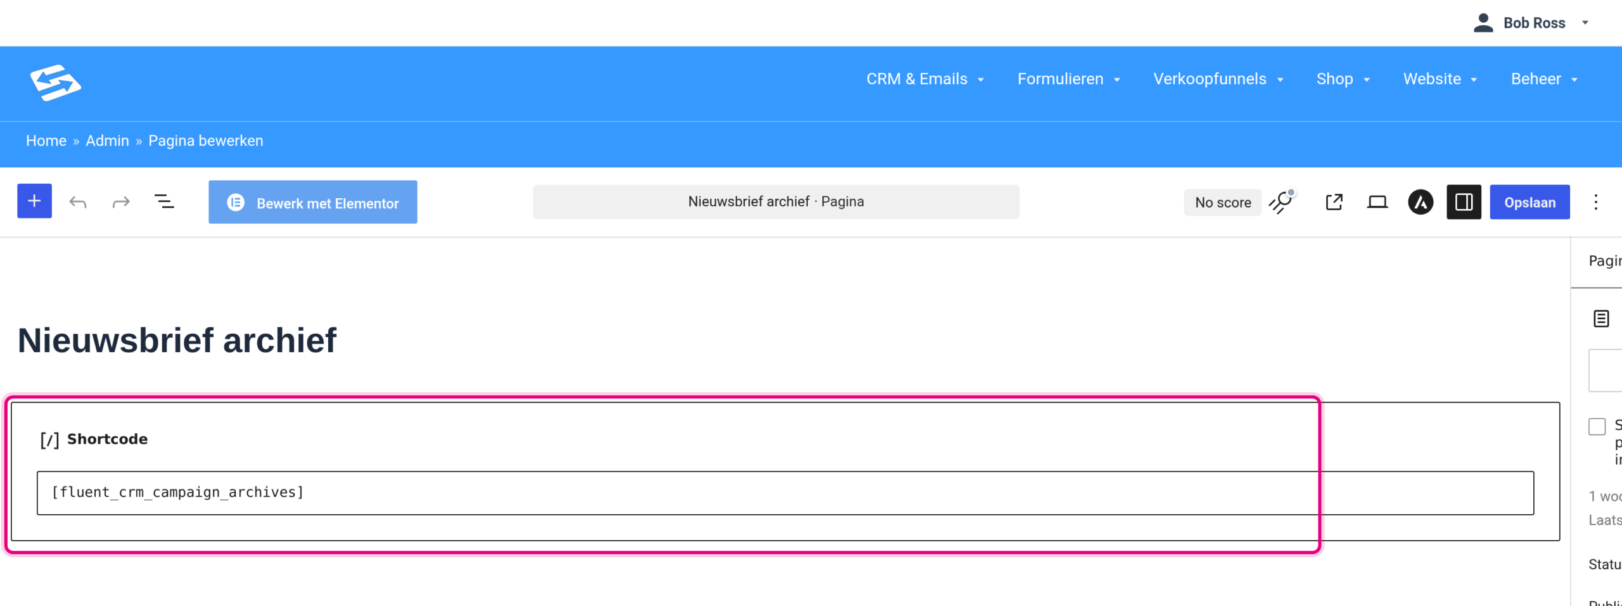The height and width of the screenshot is (606, 1622).
Task: Open the page in a new tab icon
Action: click(1334, 202)
